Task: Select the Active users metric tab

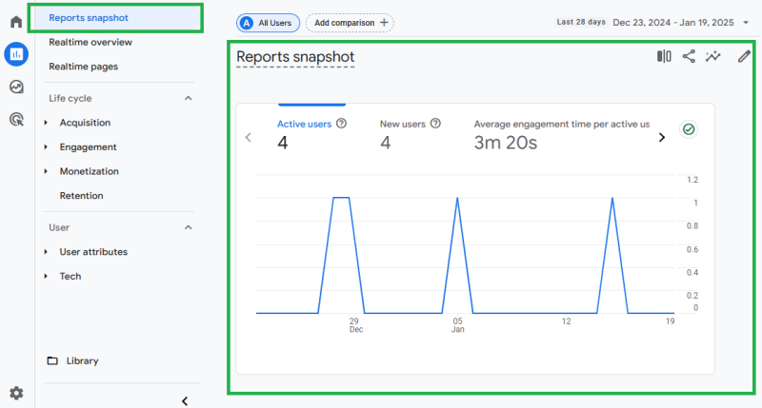Action: point(311,133)
